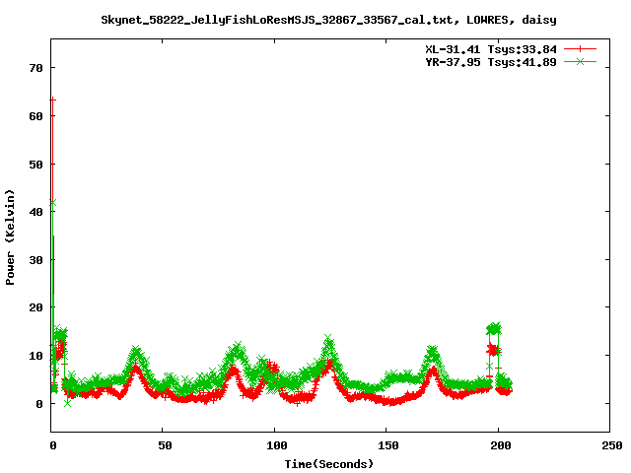Click the y-axis tick label 20
Image resolution: width=631 pixels, height=473 pixels.
(35, 307)
